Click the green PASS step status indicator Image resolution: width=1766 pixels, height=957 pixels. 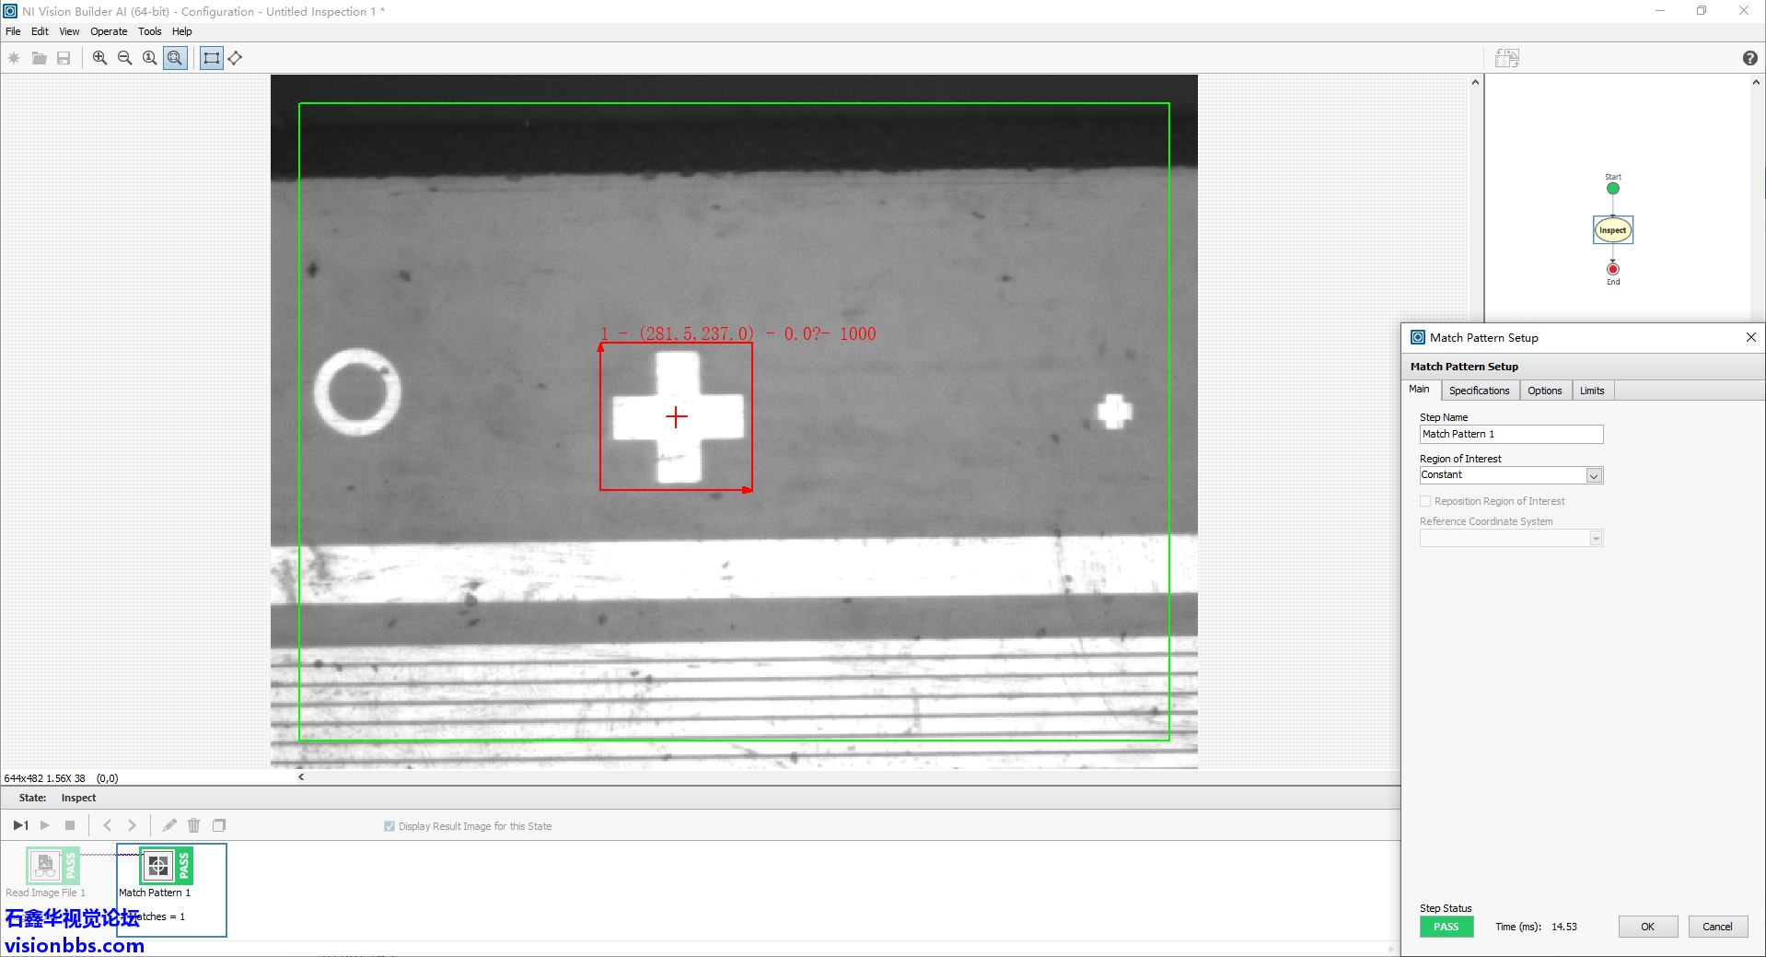(1446, 927)
